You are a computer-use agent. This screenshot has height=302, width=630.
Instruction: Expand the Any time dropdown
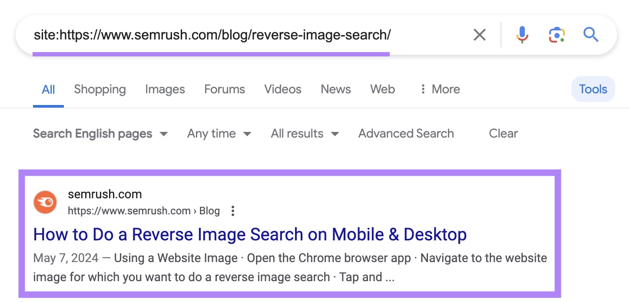tap(219, 134)
